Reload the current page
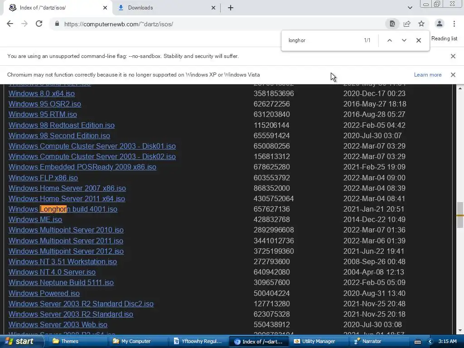464x348 pixels. 39,24
